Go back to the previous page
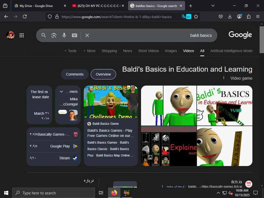Image resolution: width=264 pixels, height=198 pixels. (6, 16)
